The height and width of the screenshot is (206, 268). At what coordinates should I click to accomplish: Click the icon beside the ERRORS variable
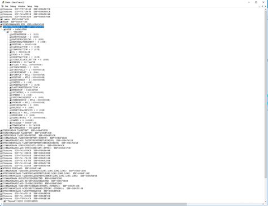click(11, 62)
